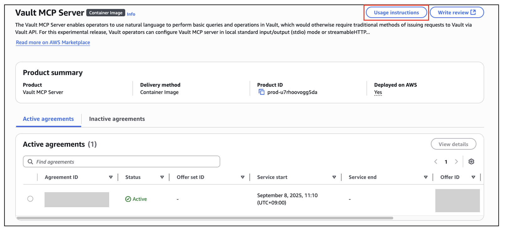This screenshot has width=505, height=231.
Task: Click the Write review button
Action: tap(457, 13)
